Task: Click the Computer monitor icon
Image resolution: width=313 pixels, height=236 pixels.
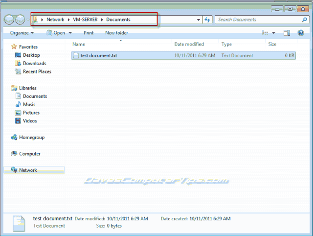Action: point(14,153)
